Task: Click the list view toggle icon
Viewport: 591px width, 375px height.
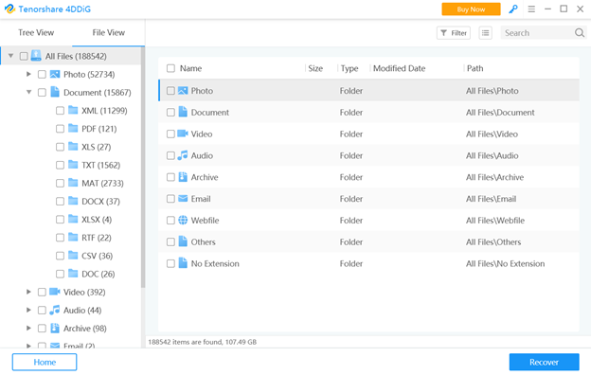Action: click(486, 33)
